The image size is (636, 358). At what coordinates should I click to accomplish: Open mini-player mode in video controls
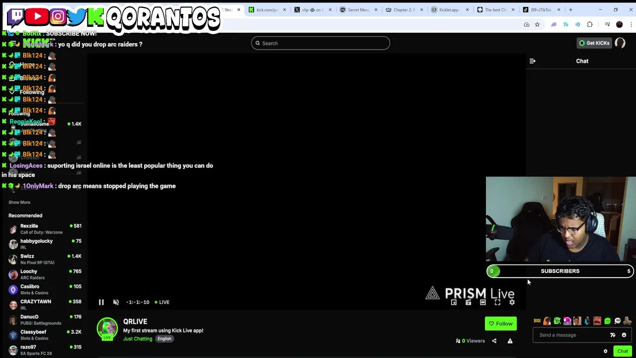coord(454,302)
